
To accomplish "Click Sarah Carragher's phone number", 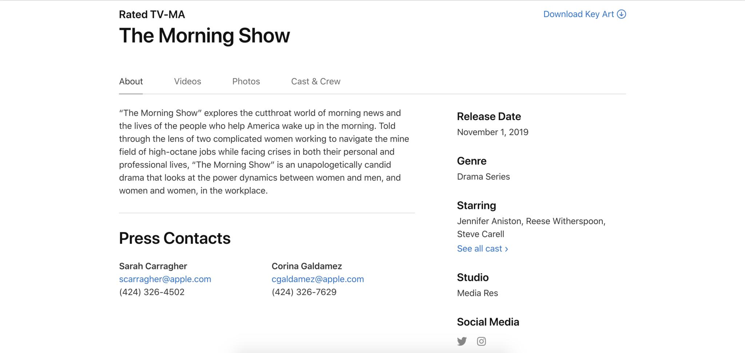I will [152, 292].
